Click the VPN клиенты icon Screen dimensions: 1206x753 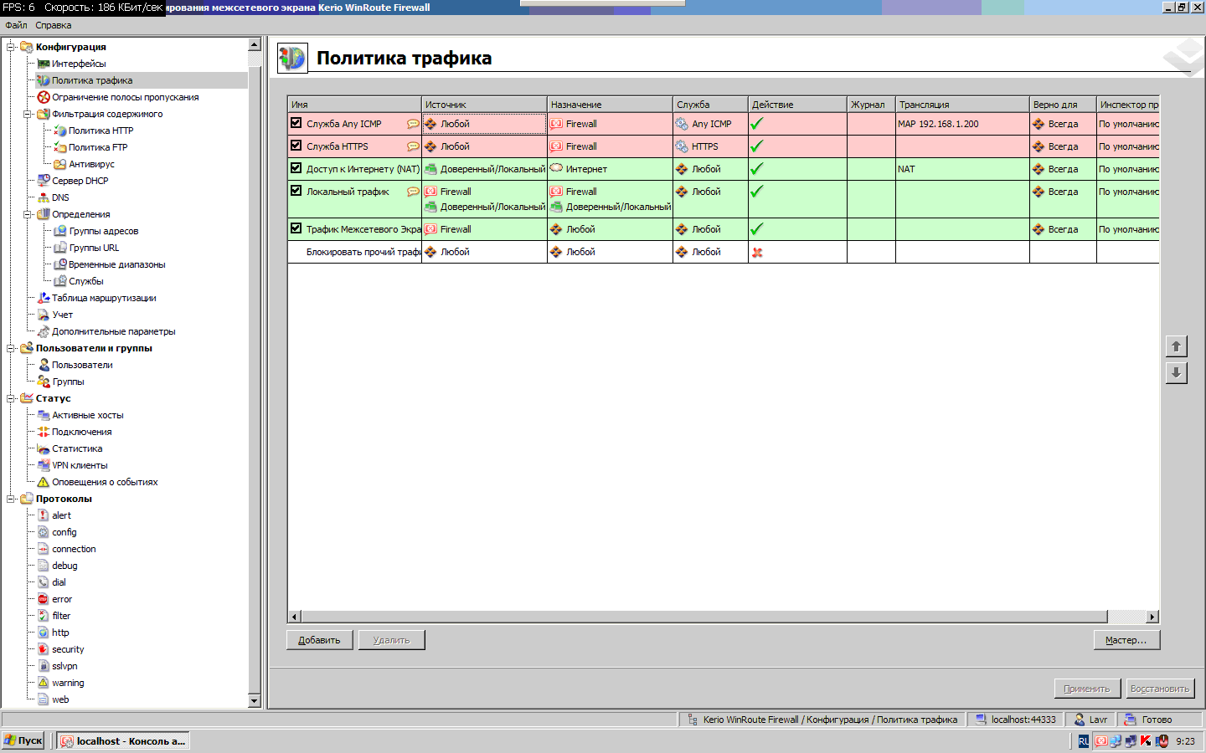coord(44,465)
